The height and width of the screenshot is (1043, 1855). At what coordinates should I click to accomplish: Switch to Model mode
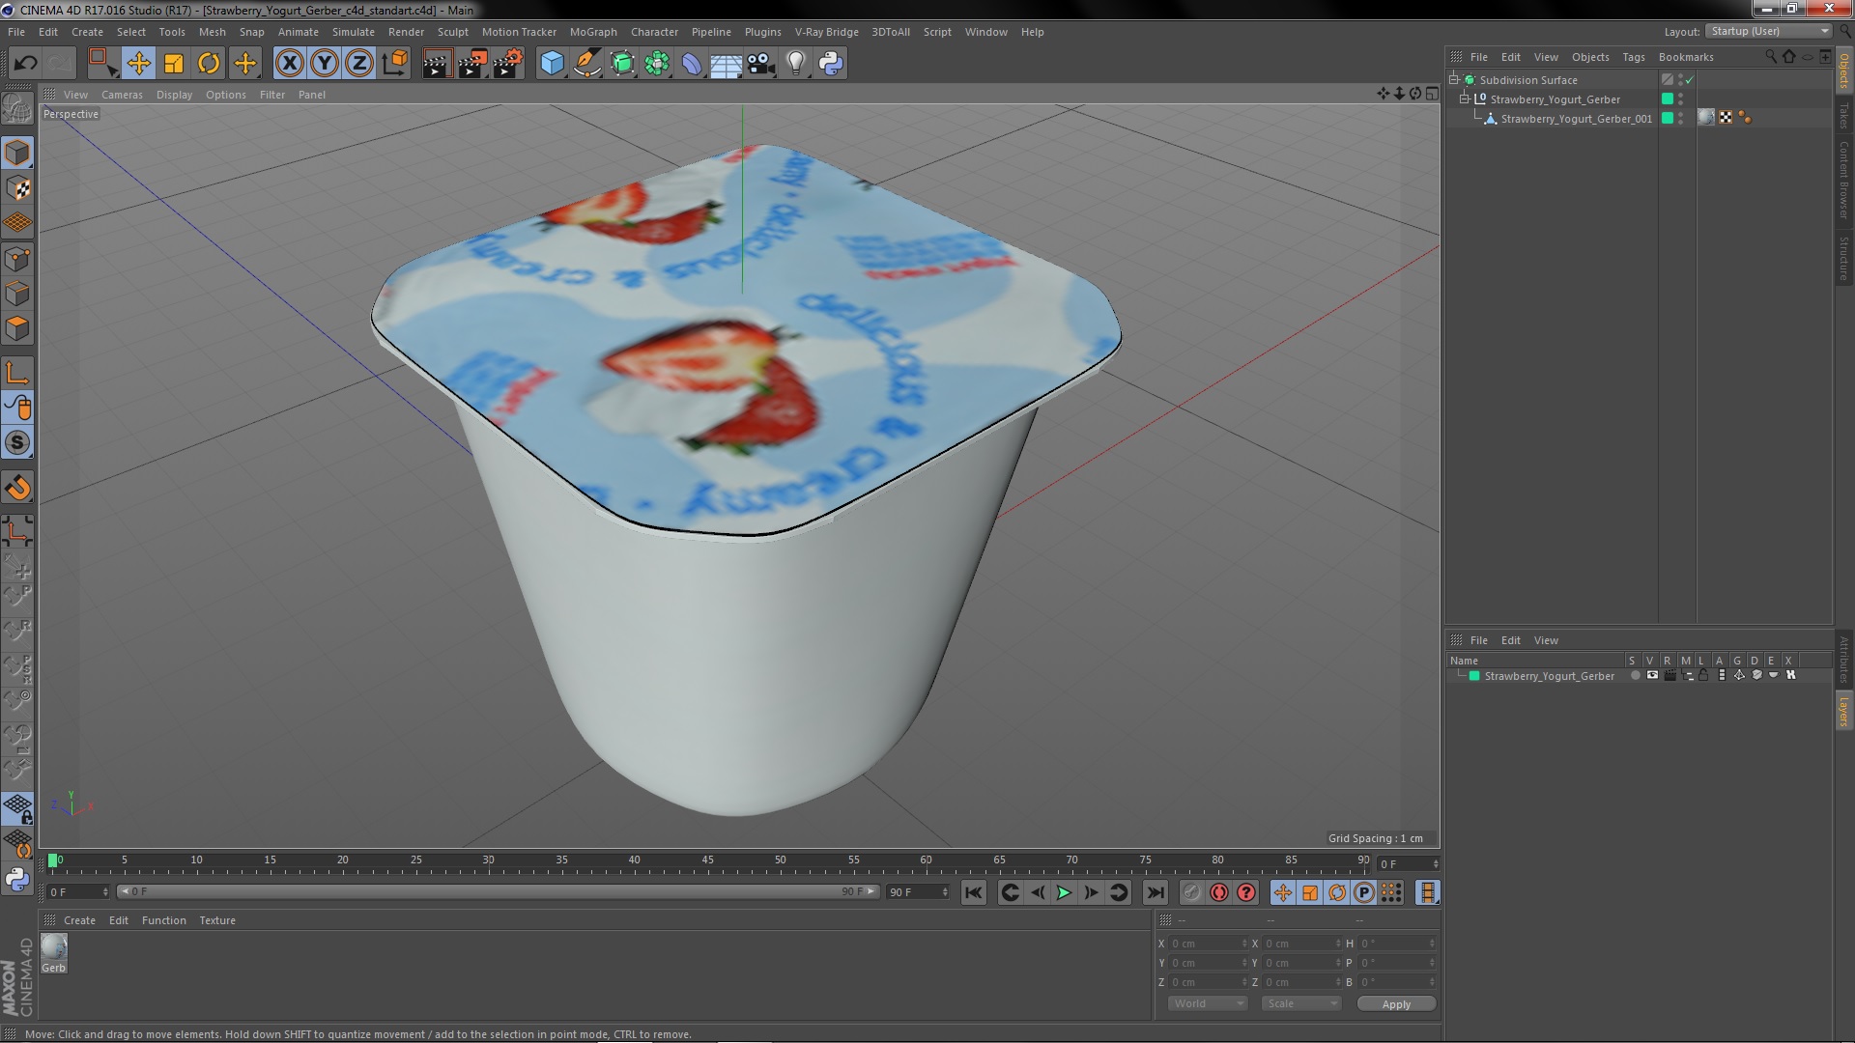(x=17, y=153)
